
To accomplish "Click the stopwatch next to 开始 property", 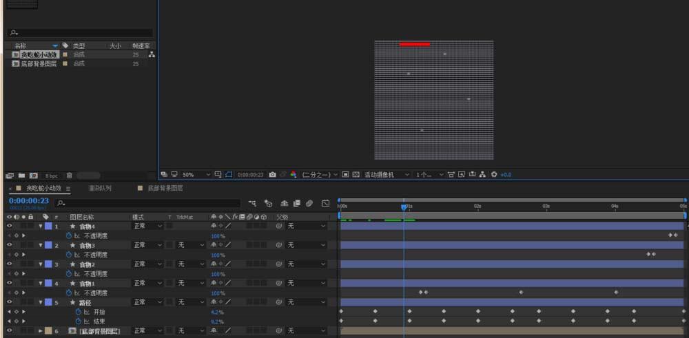I will (79, 312).
